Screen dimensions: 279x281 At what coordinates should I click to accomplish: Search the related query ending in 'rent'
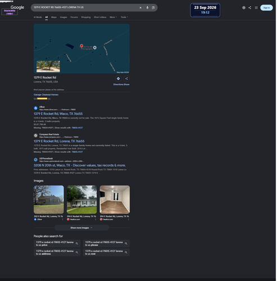click(106, 252)
